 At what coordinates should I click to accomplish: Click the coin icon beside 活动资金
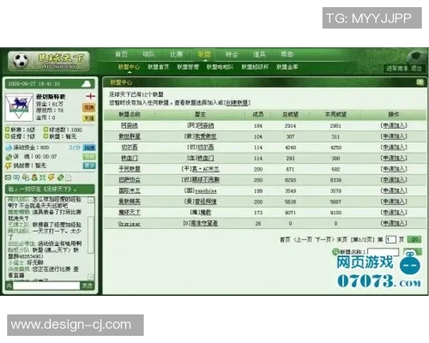tap(9, 148)
